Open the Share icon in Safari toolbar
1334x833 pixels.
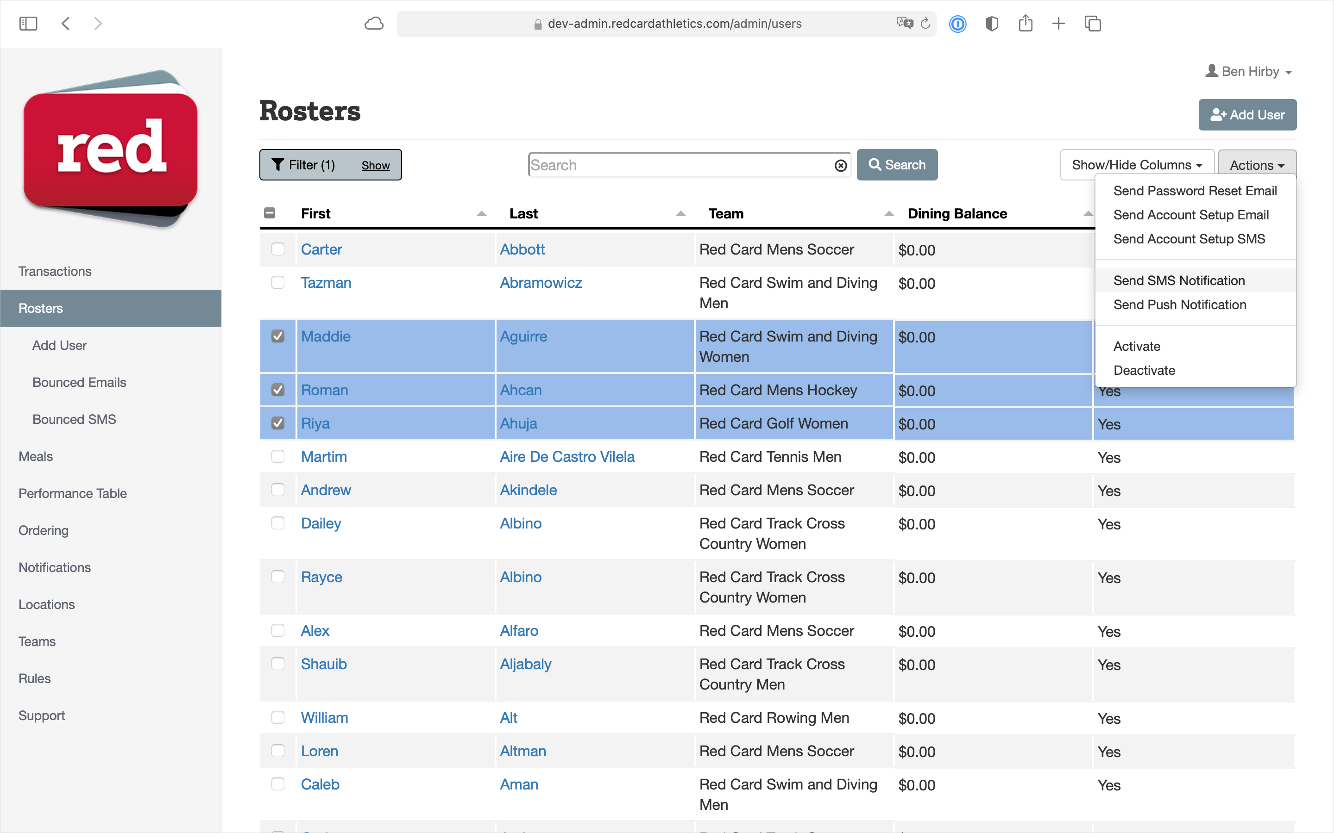pos(1026,23)
